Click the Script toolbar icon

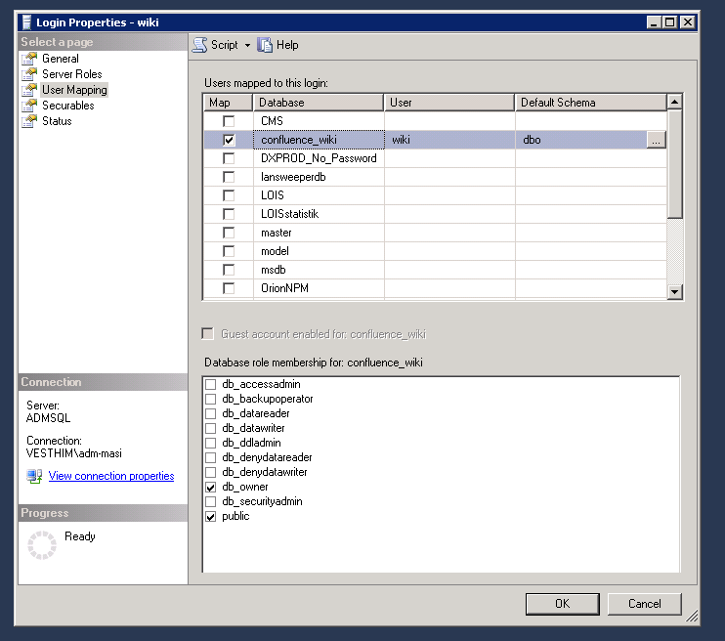[199, 45]
